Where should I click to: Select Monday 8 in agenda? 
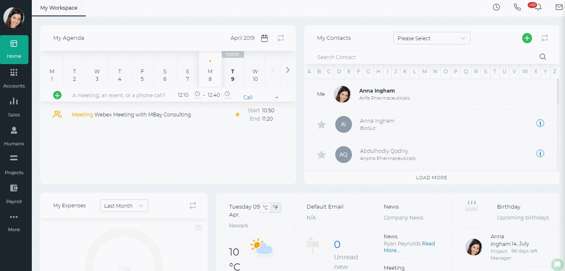210,70
